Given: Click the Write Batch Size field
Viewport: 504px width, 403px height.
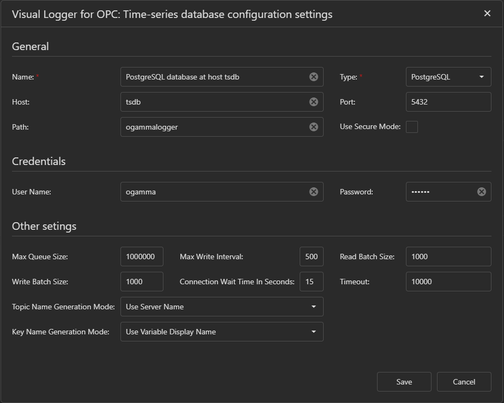Looking at the screenshot, I should tap(142, 282).
